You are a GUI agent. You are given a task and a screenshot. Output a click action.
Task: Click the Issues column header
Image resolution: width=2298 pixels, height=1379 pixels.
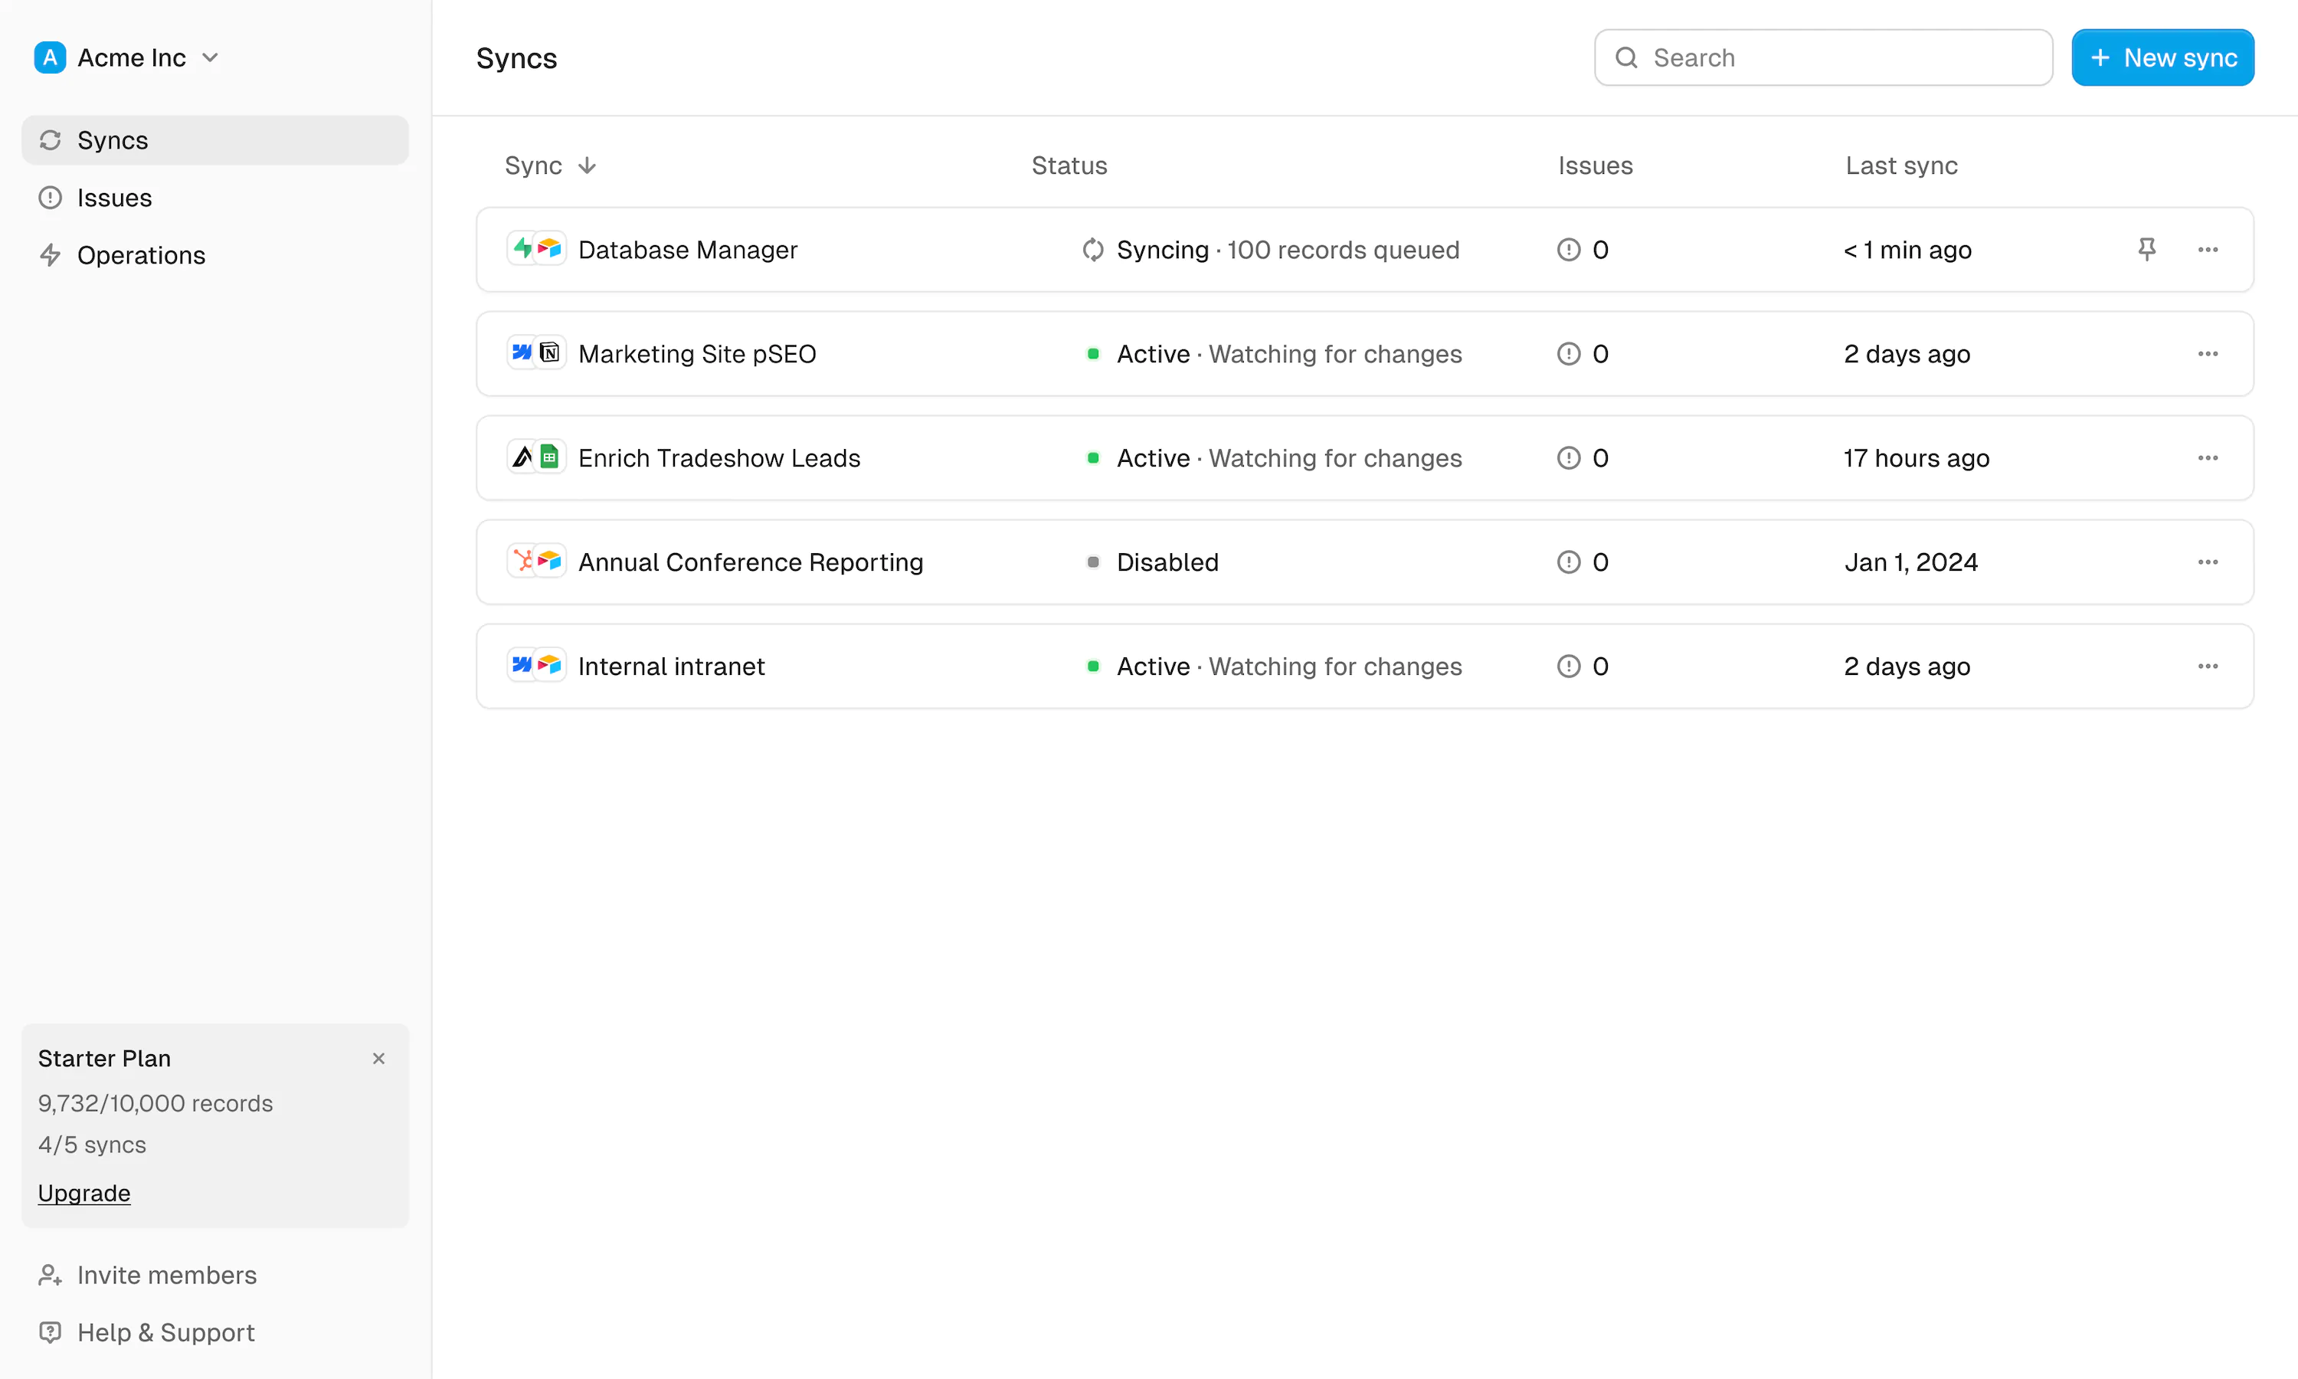point(1595,165)
